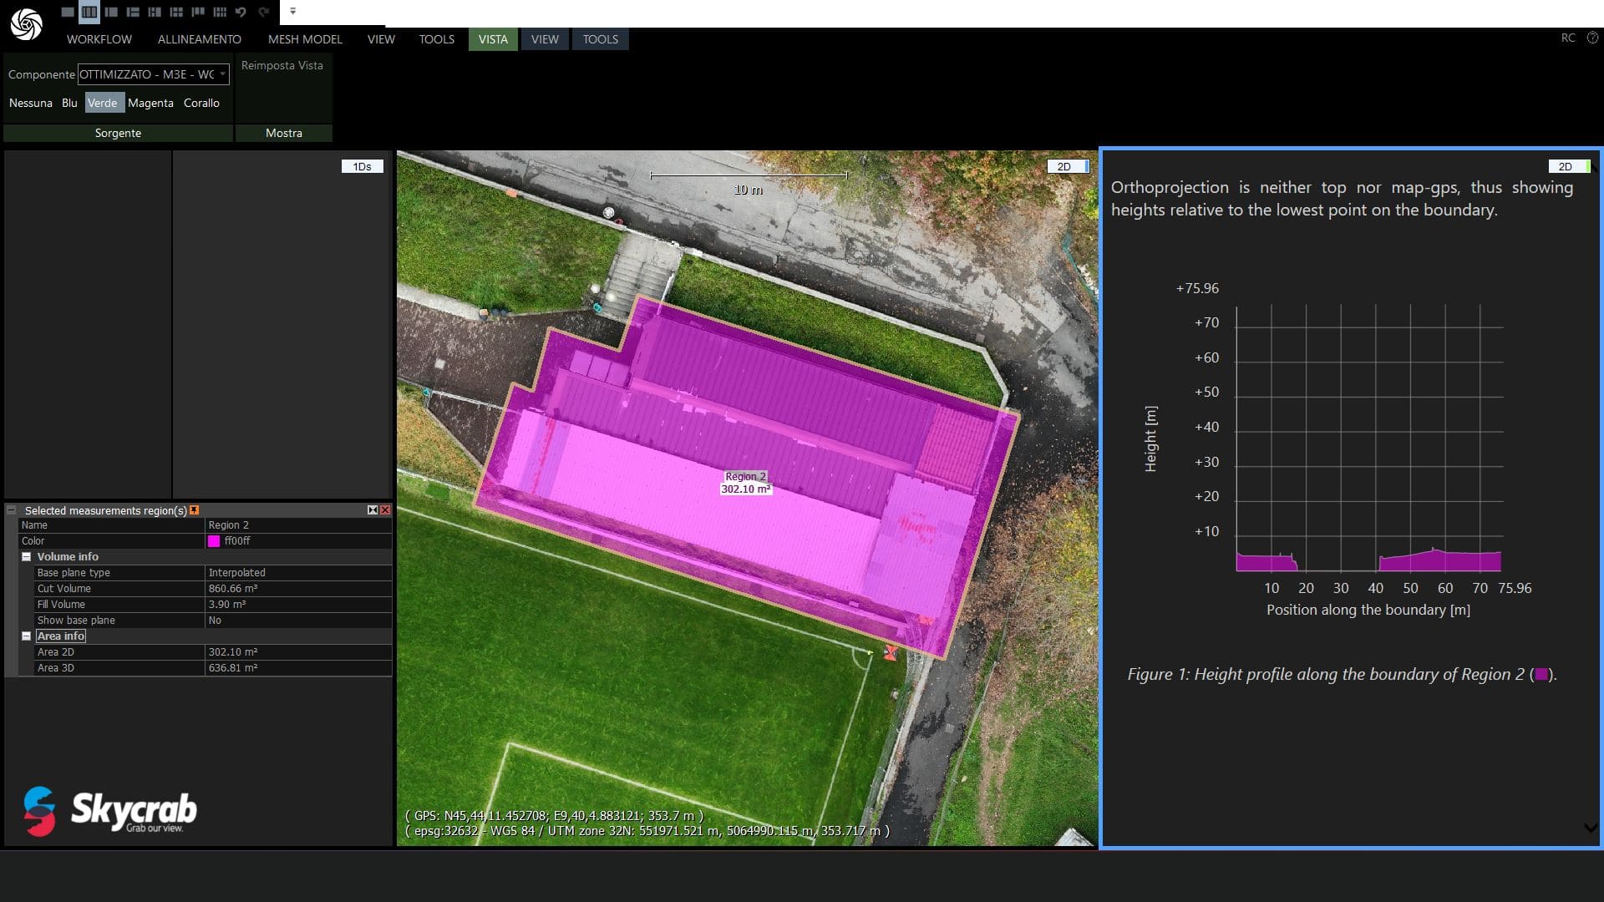Open the ALLINEAMENTO tab
This screenshot has width=1604, height=902.
(x=199, y=39)
